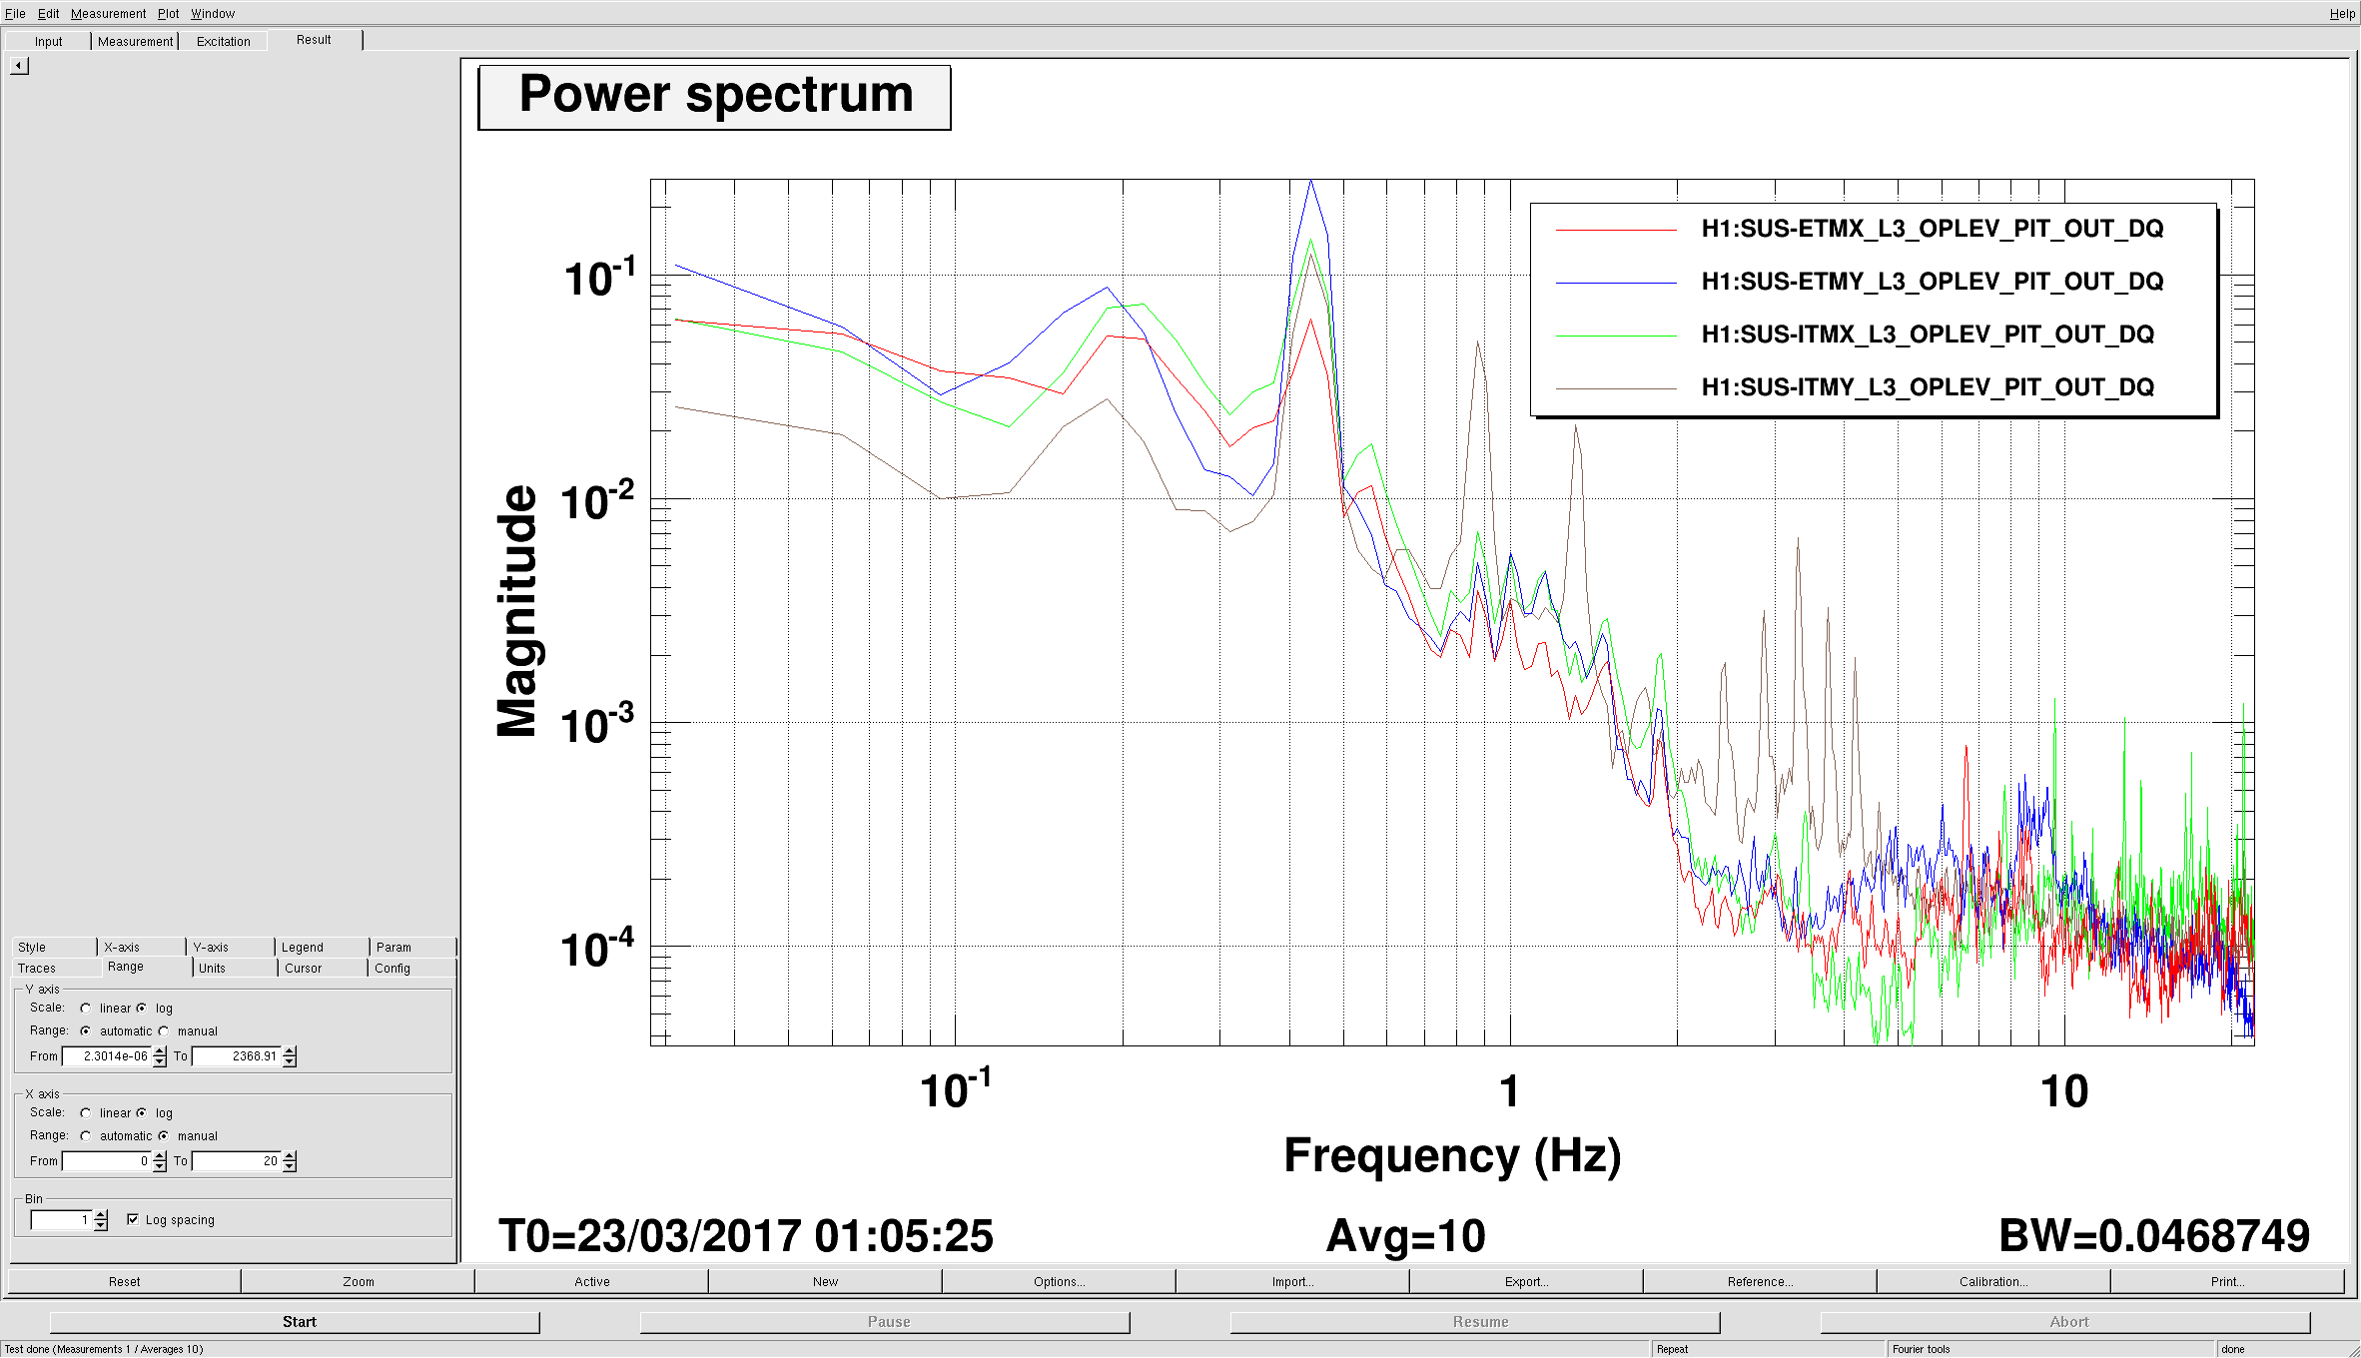
Task: Open the Param options tab
Action: 412,947
